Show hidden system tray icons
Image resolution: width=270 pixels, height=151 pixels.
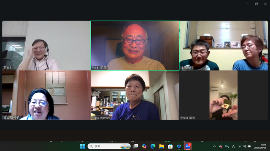pos(214,146)
